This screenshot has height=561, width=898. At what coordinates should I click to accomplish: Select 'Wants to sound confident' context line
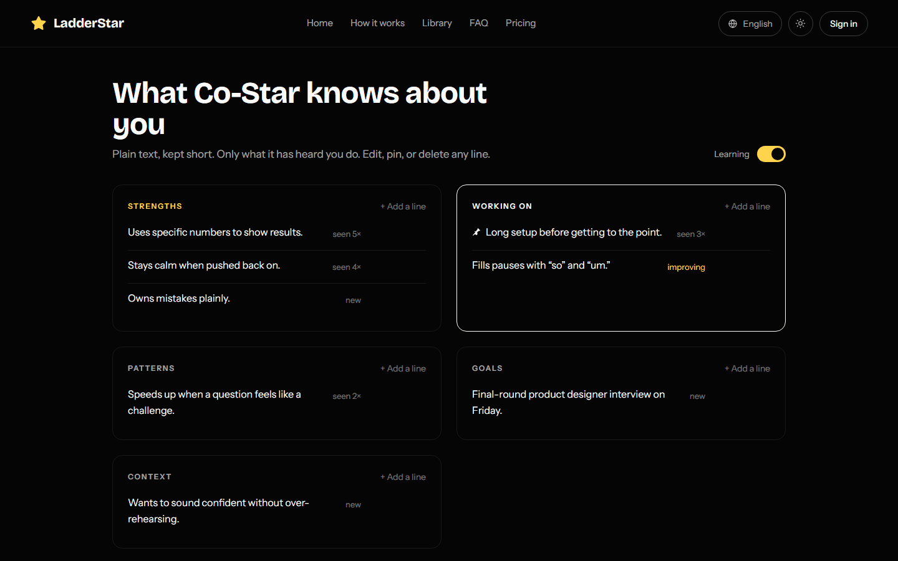pos(218,511)
